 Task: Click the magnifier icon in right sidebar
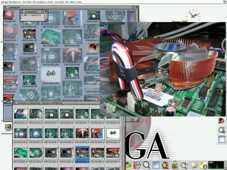(x=222, y=130)
